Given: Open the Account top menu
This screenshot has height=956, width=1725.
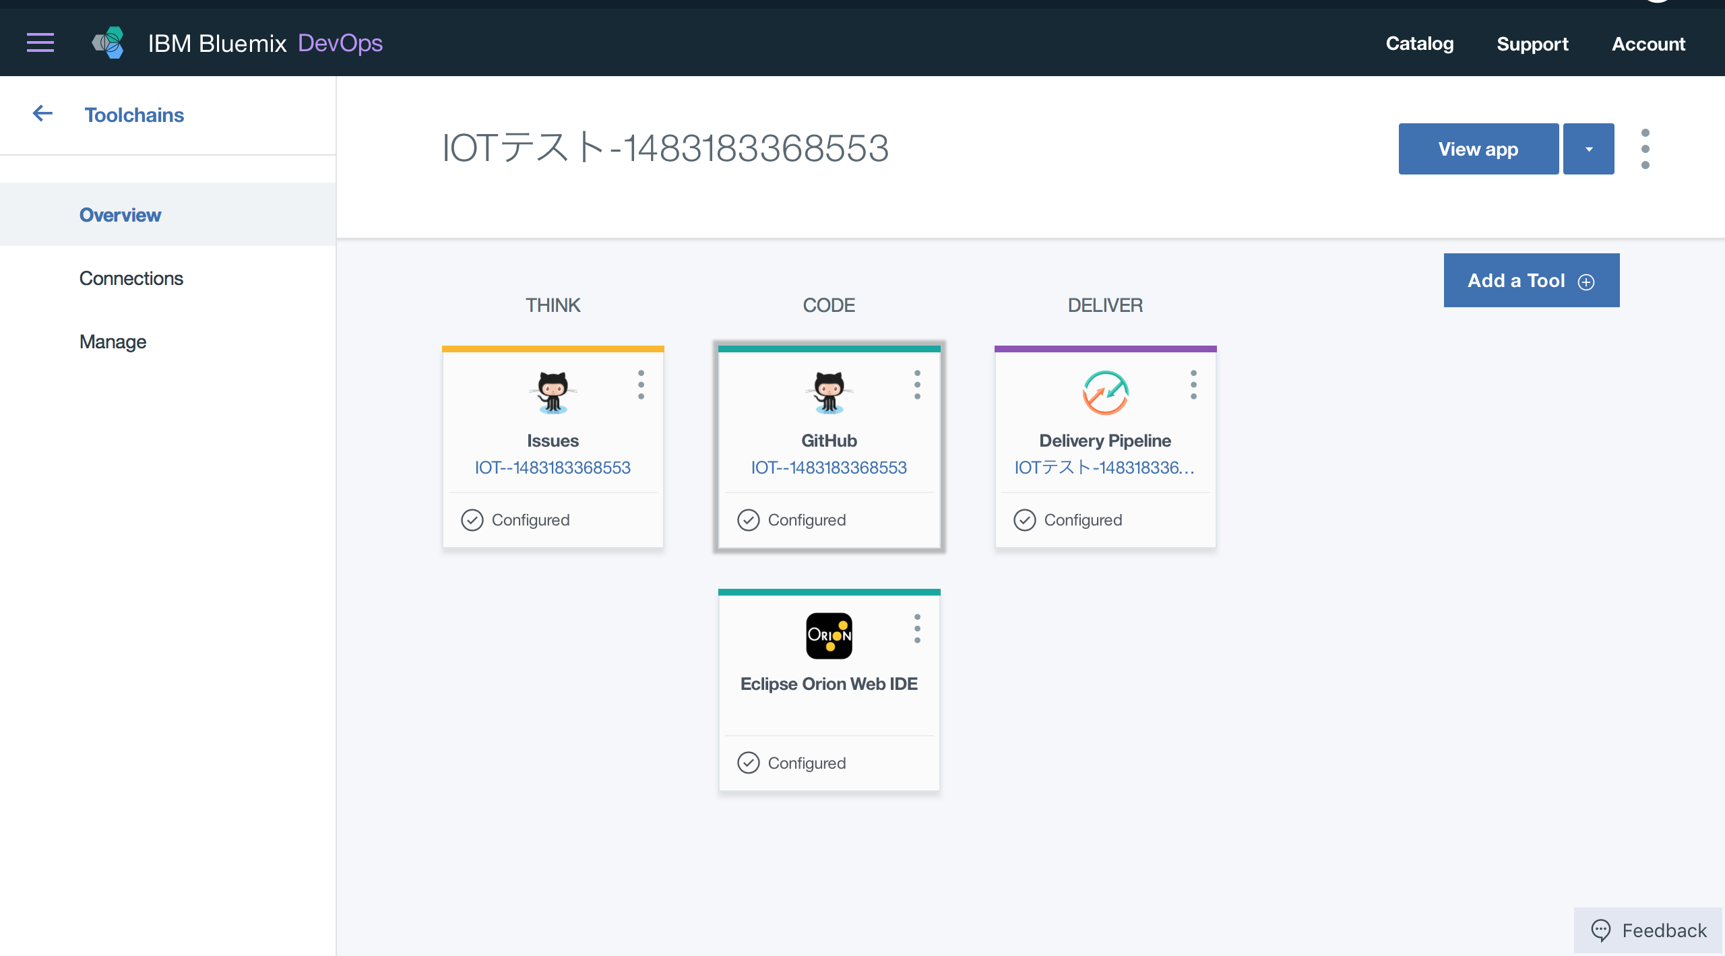Looking at the screenshot, I should click(1648, 44).
